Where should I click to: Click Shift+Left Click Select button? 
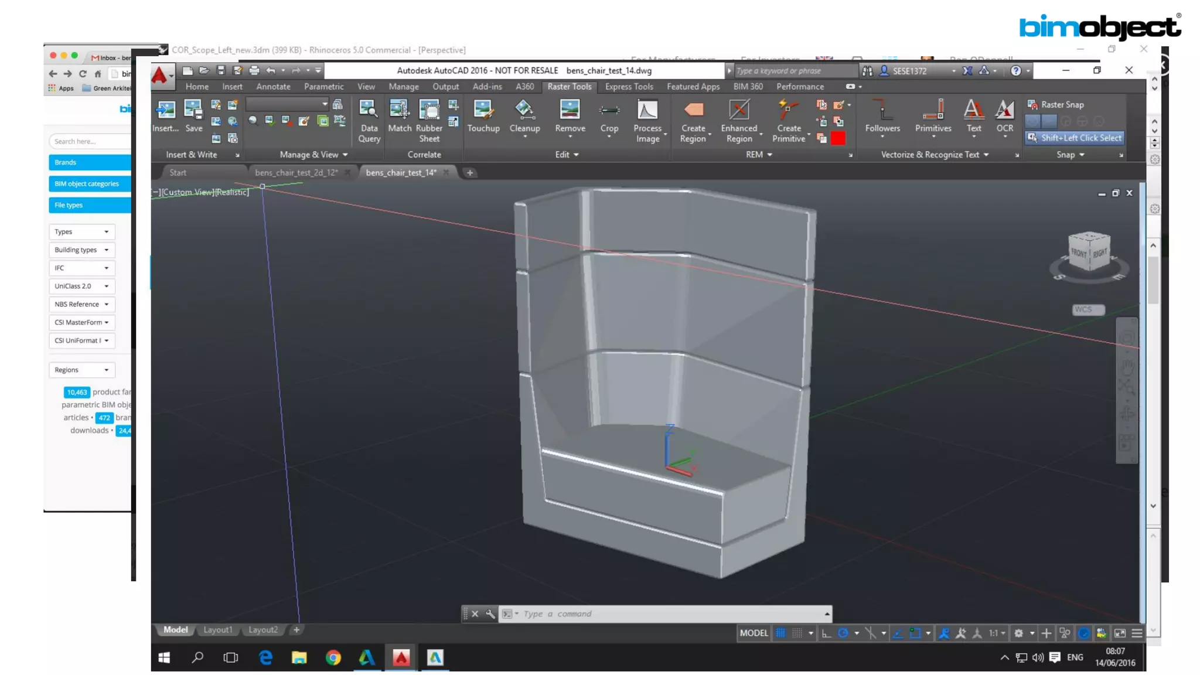[x=1075, y=138]
